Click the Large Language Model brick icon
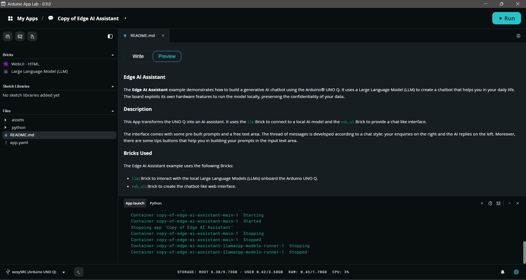 pyautogui.click(x=6, y=72)
